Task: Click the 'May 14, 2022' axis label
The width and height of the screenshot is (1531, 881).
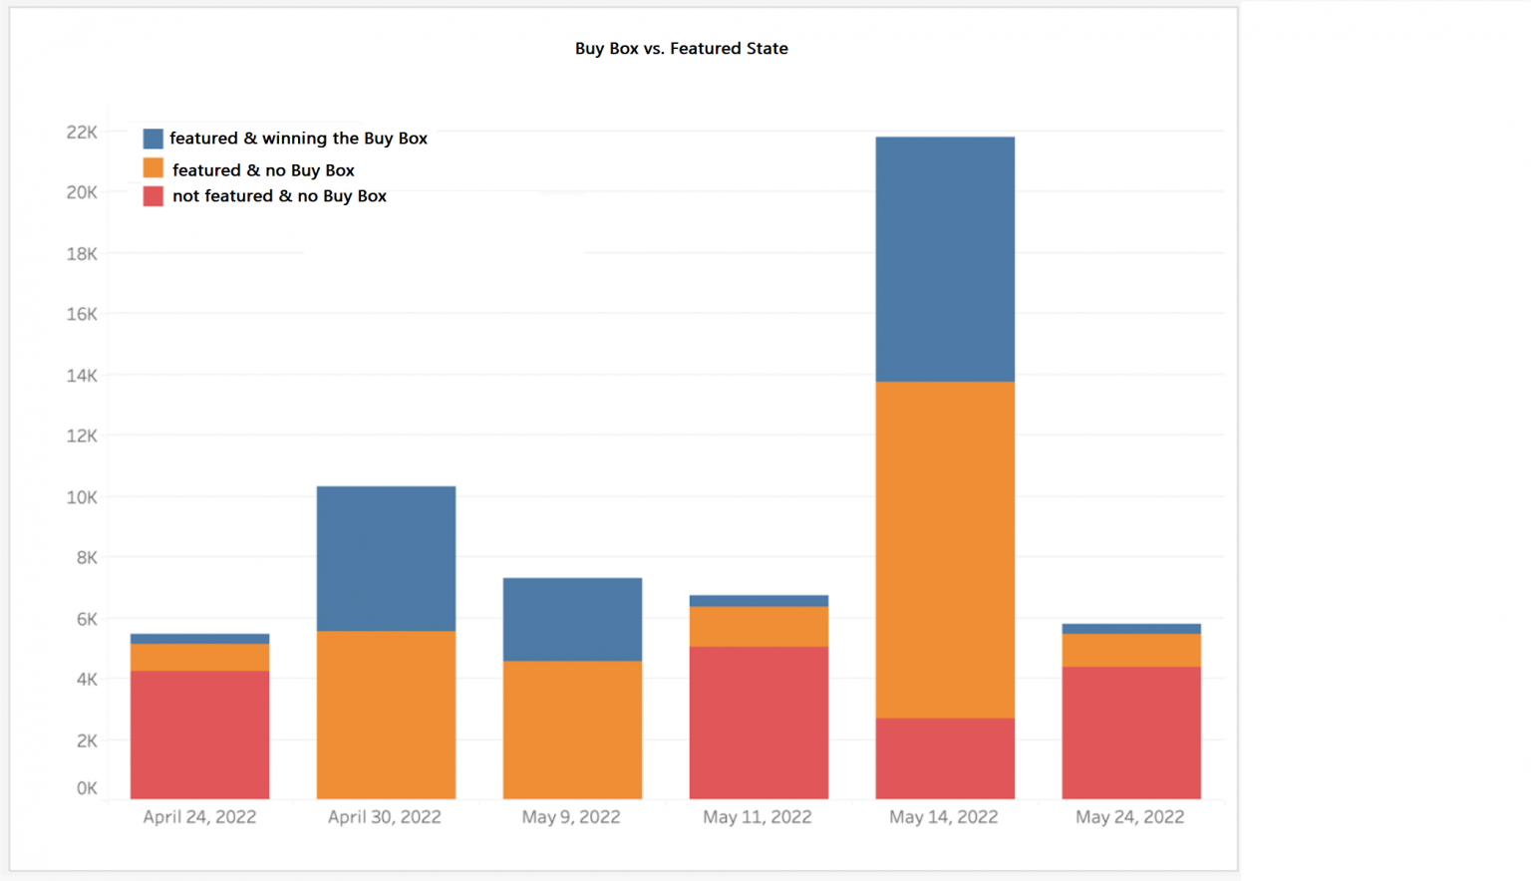Action: 944,817
